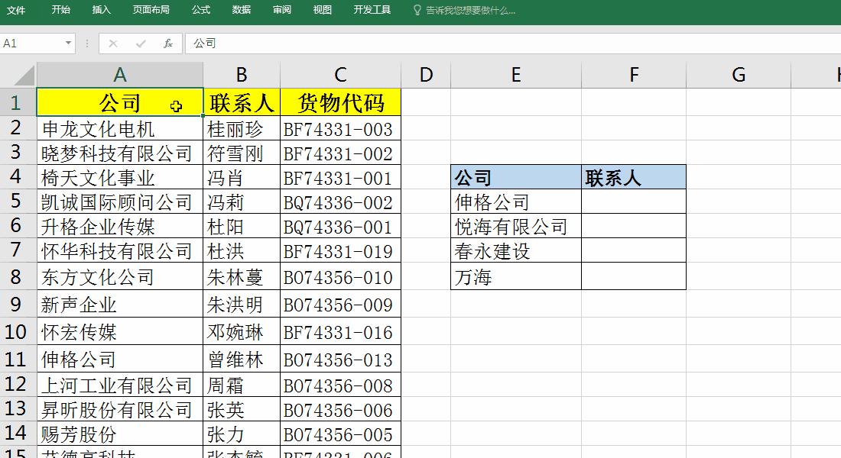Switch to the 开始 ribbon tab
The image size is (841, 458).
[60, 11]
